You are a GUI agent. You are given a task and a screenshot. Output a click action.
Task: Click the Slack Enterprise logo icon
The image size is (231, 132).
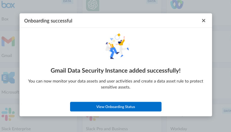pyautogui.click(x=8, y=115)
